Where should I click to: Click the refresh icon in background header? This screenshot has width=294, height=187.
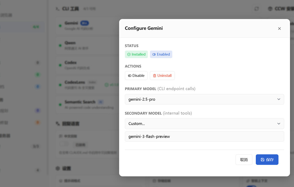coord(256,9)
